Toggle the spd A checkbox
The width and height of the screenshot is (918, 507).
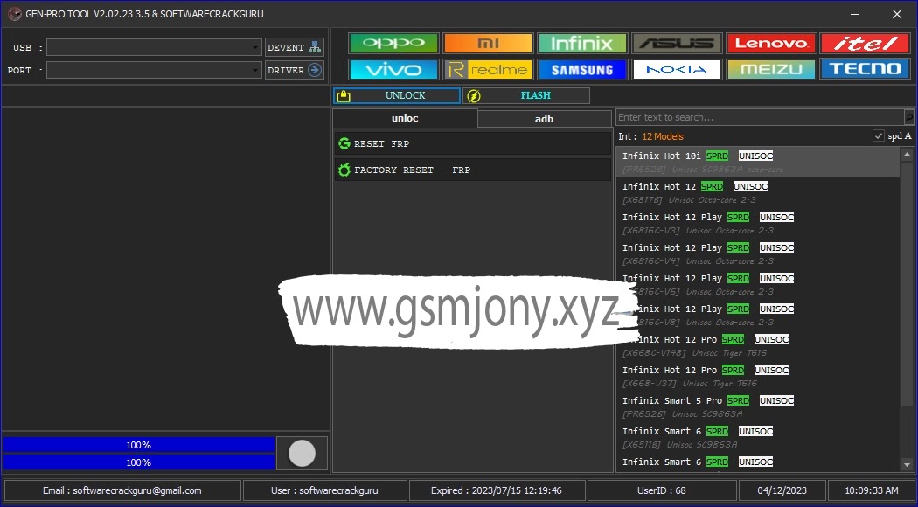[x=878, y=135]
